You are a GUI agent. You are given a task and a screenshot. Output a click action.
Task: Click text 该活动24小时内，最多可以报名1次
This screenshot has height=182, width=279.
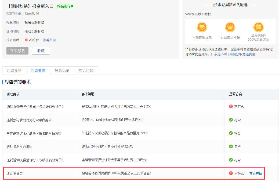pos(107,147)
